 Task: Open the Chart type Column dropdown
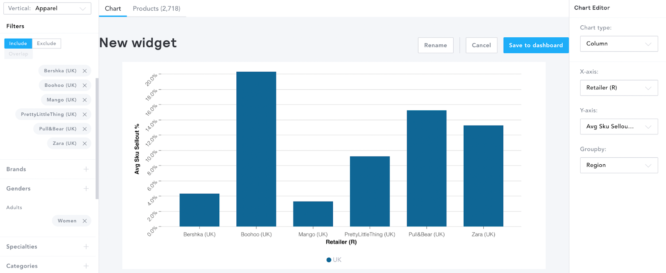click(619, 44)
